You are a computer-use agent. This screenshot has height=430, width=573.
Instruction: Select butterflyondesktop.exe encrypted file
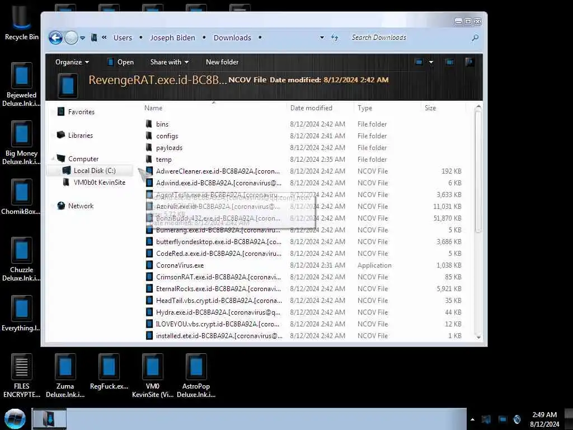(219, 242)
